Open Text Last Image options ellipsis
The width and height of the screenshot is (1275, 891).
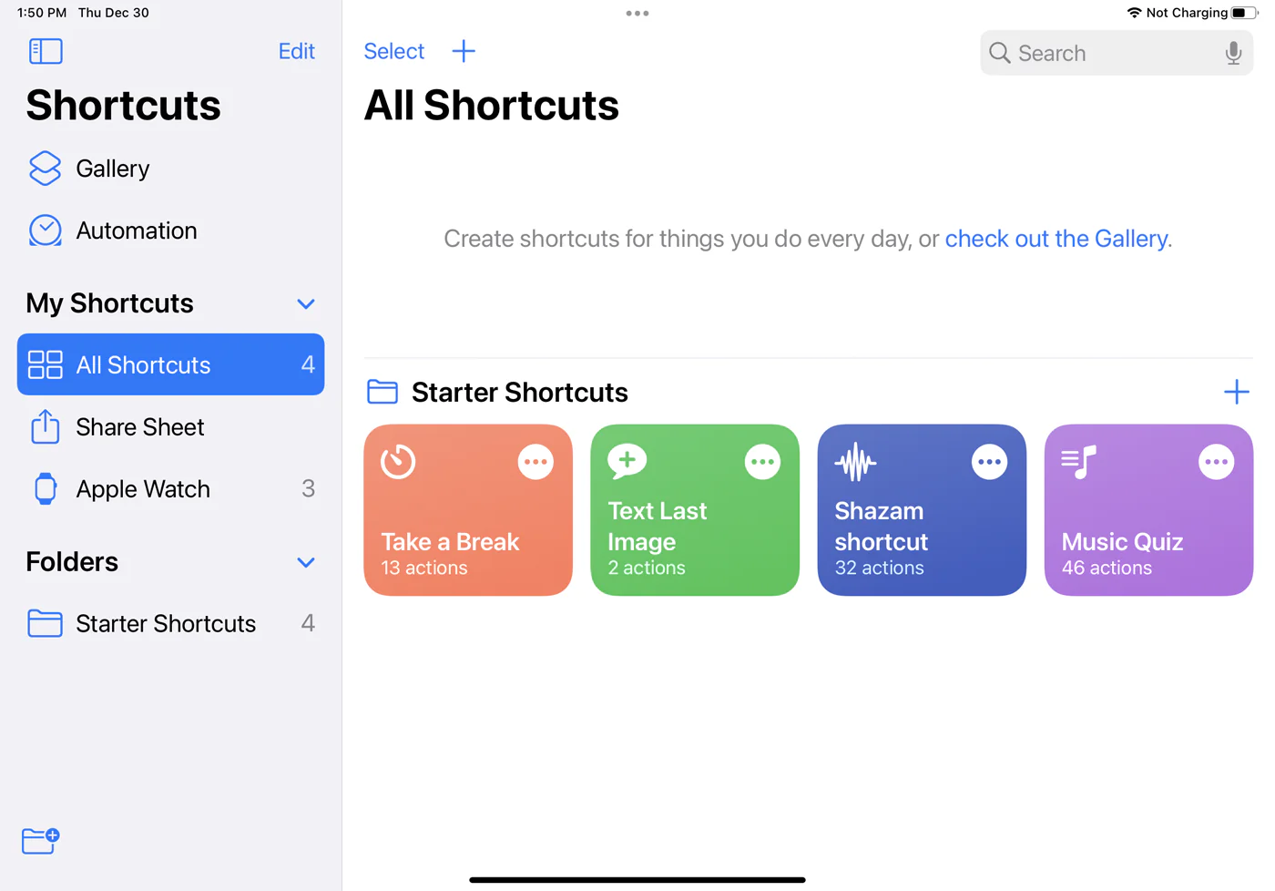[x=762, y=462]
